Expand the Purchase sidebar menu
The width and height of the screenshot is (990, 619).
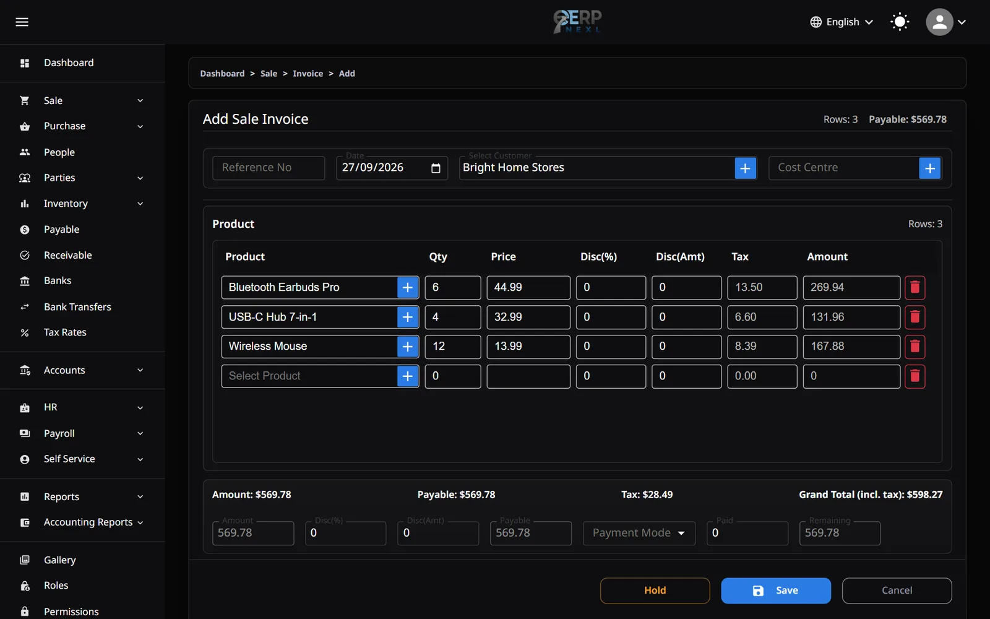pos(82,126)
